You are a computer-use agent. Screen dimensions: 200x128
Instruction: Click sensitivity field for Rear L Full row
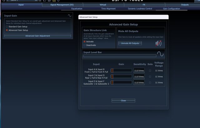139,77
